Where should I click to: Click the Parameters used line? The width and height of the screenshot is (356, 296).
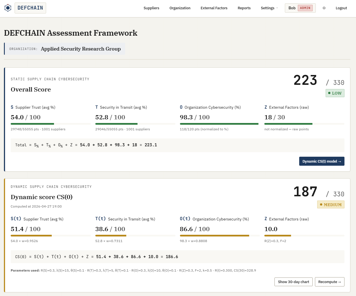click(x=133, y=270)
